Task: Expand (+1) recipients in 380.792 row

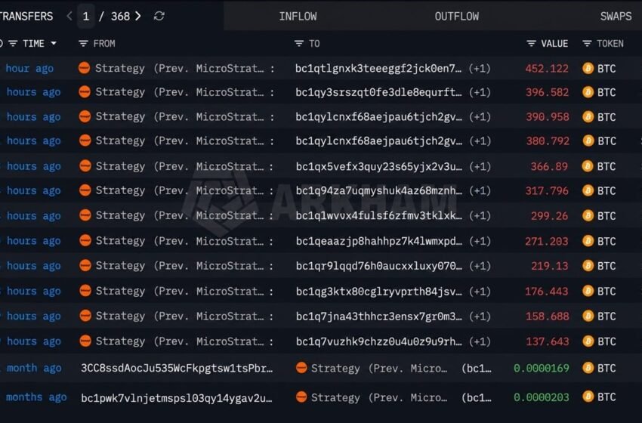Action: [x=480, y=141]
